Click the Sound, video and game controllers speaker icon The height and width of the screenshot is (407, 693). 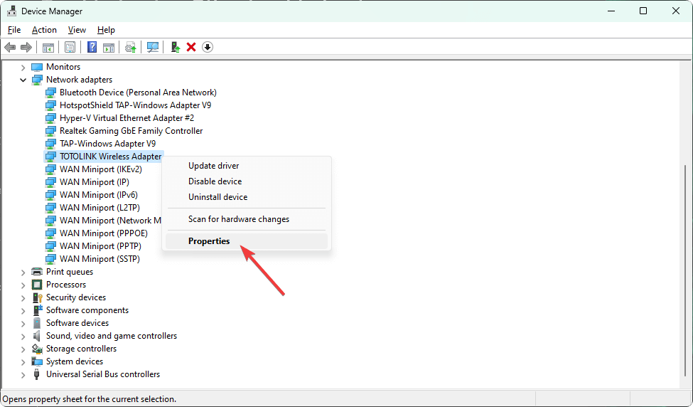click(x=37, y=336)
